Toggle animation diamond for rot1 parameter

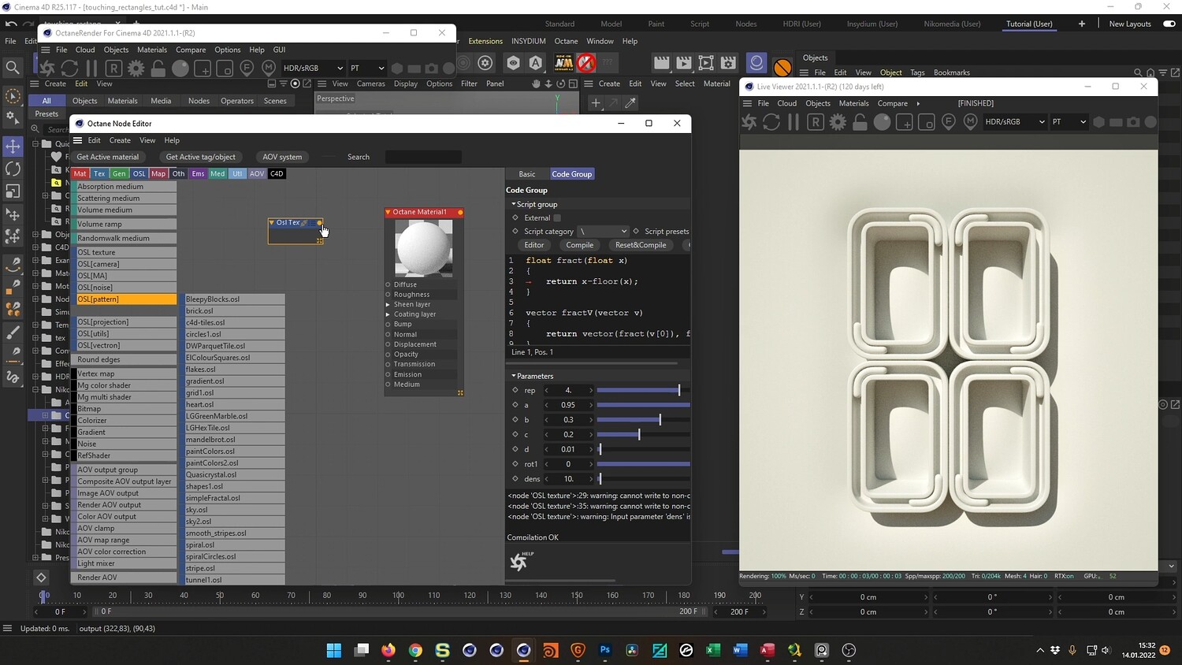coord(515,464)
